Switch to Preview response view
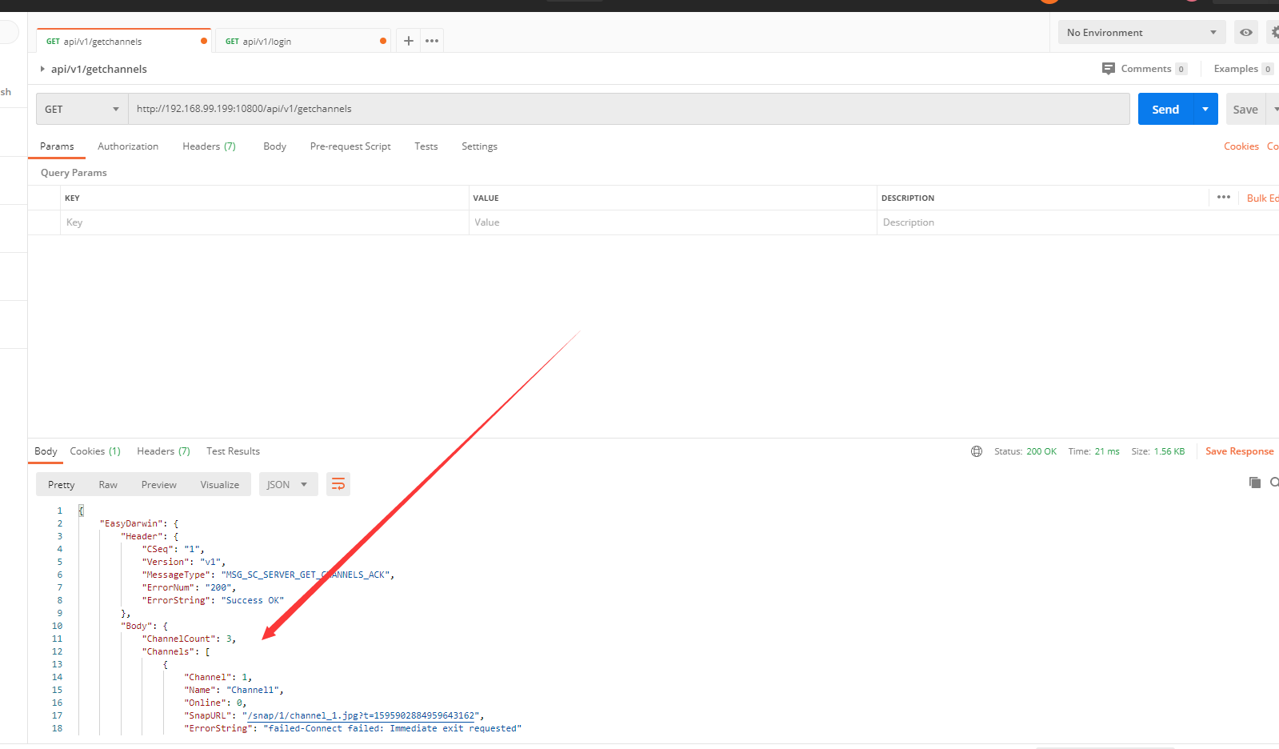The width and height of the screenshot is (1279, 749). [159, 484]
